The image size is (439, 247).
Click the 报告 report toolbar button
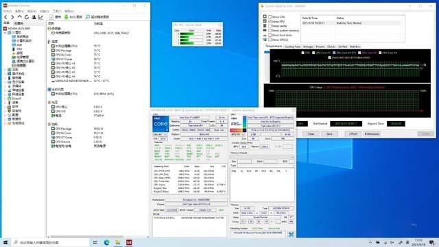(x=55, y=17)
